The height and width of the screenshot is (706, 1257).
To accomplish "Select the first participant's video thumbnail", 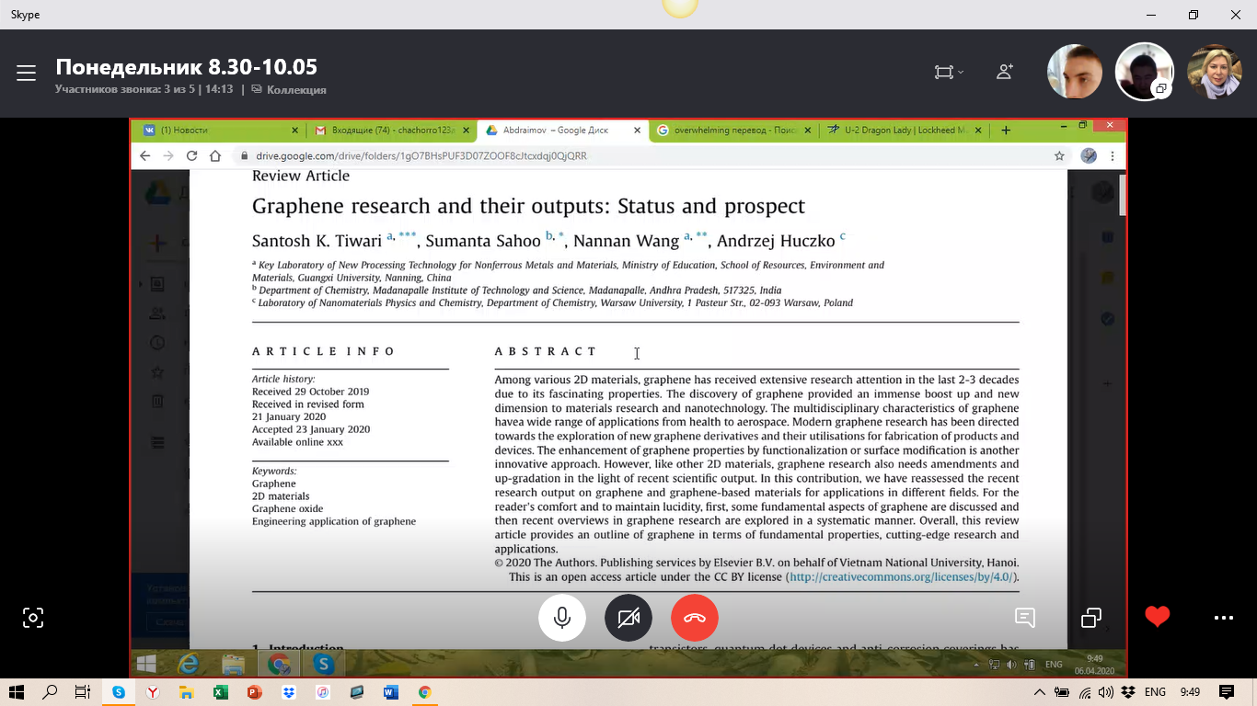I will pyautogui.click(x=1075, y=72).
